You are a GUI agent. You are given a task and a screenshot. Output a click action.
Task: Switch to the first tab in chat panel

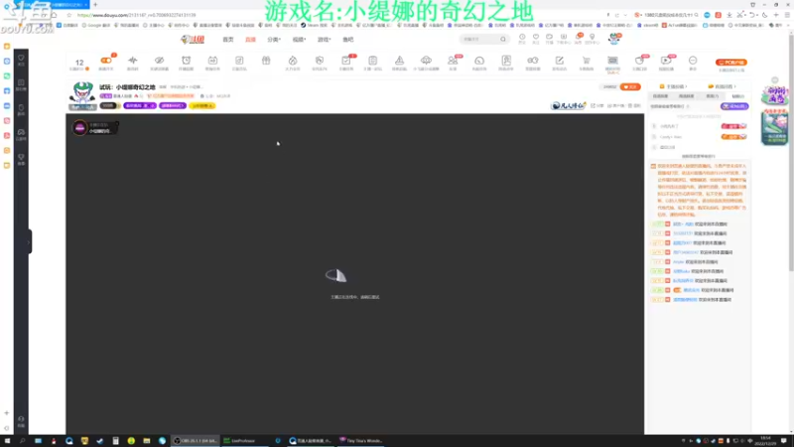point(660,96)
